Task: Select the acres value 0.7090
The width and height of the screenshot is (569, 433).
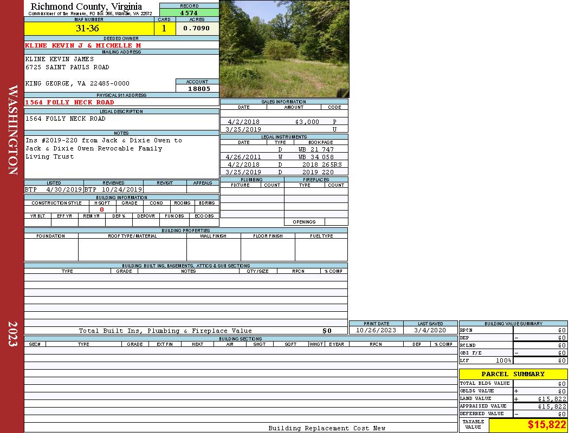Action: (x=197, y=29)
